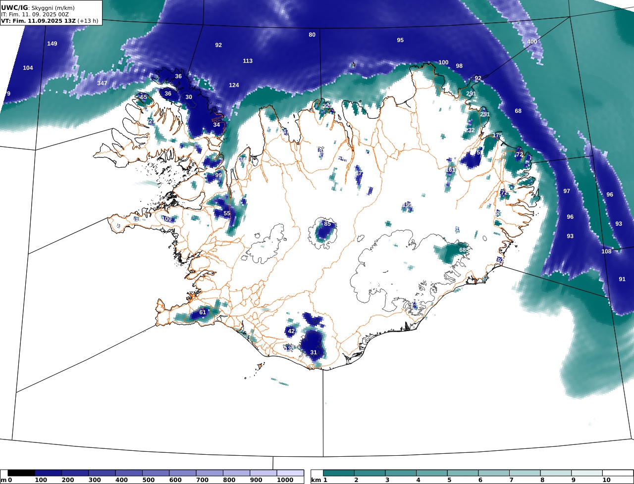This screenshot has height=484, width=634.
Task: Click the visibility value 124
Action: [x=234, y=85]
